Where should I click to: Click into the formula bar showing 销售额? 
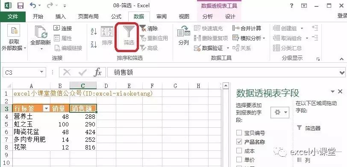click(x=223, y=72)
